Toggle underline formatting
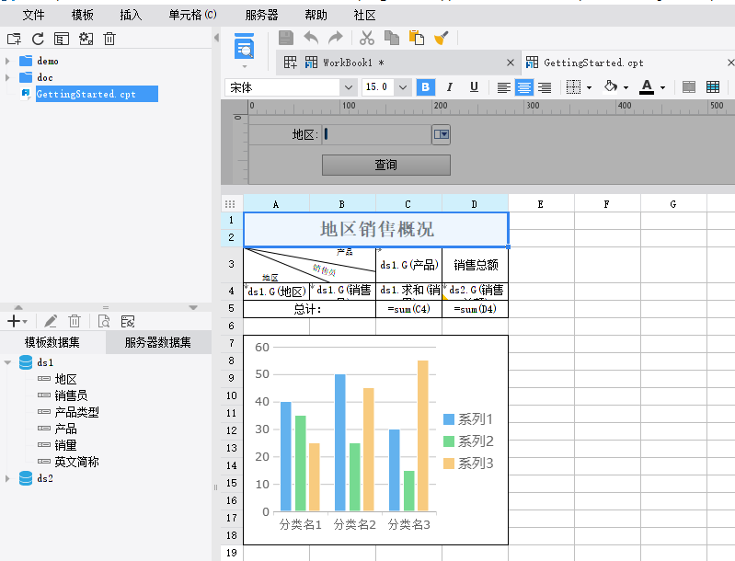The width and height of the screenshot is (735, 561). [474, 87]
